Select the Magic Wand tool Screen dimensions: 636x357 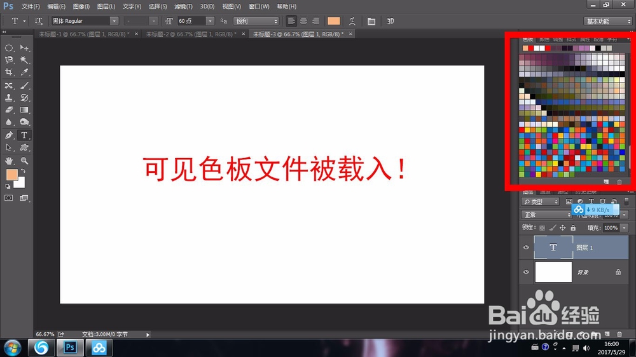click(24, 60)
